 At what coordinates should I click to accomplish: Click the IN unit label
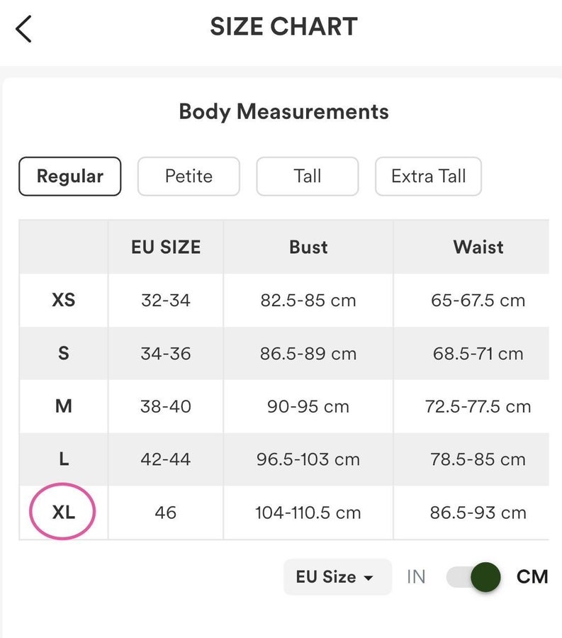[x=416, y=577]
